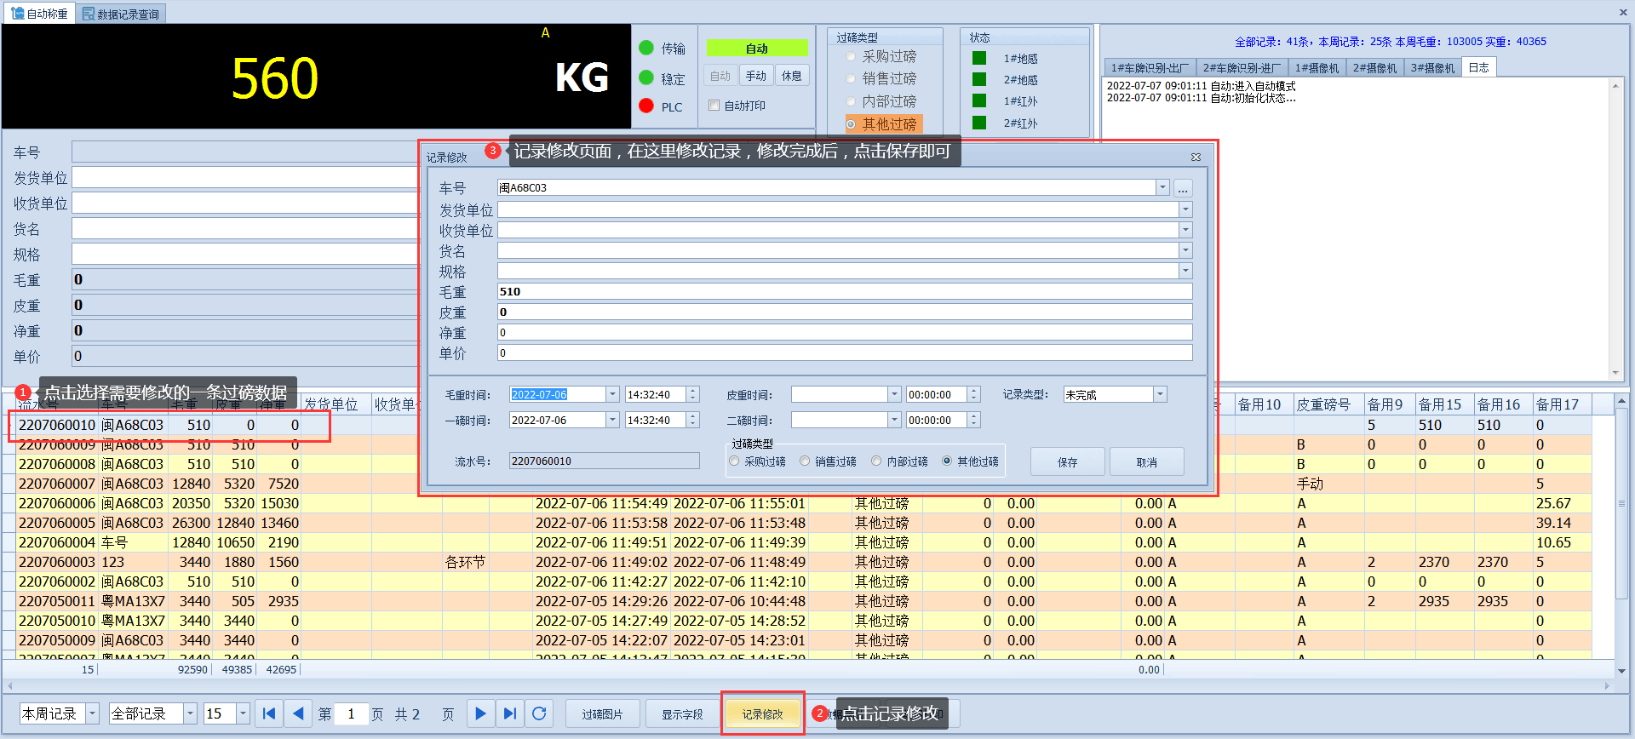Click the green 传输 status light
The height and width of the screenshot is (739, 1635).
(646, 48)
